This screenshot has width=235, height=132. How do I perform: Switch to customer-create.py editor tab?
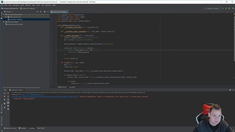click(59, 12)
